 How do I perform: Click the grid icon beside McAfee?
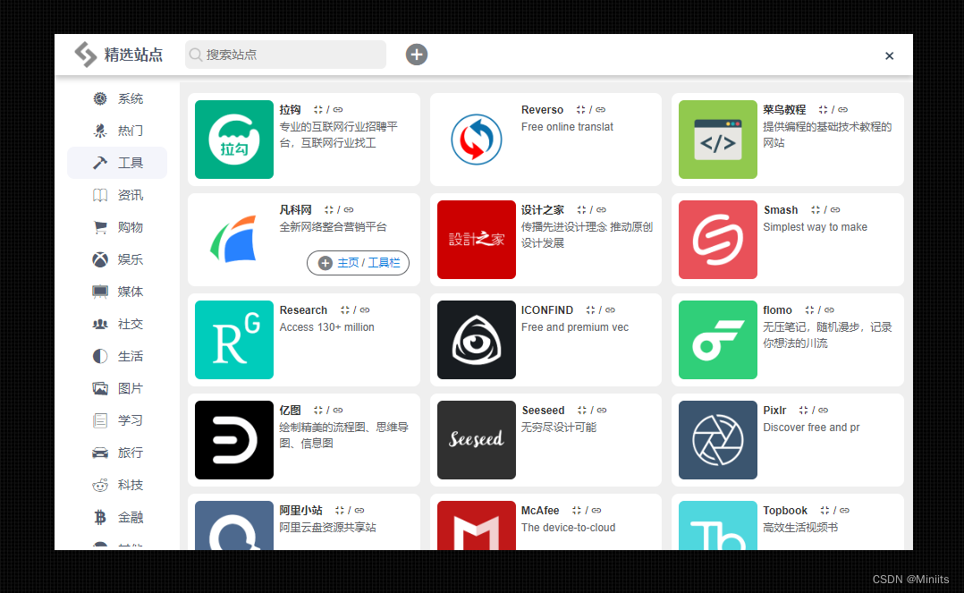pyautogui.click(x=576, y=511)
